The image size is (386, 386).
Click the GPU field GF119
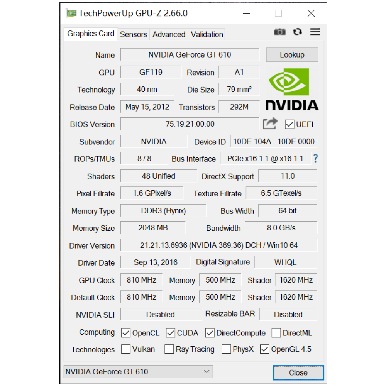(x=151, y=72)
